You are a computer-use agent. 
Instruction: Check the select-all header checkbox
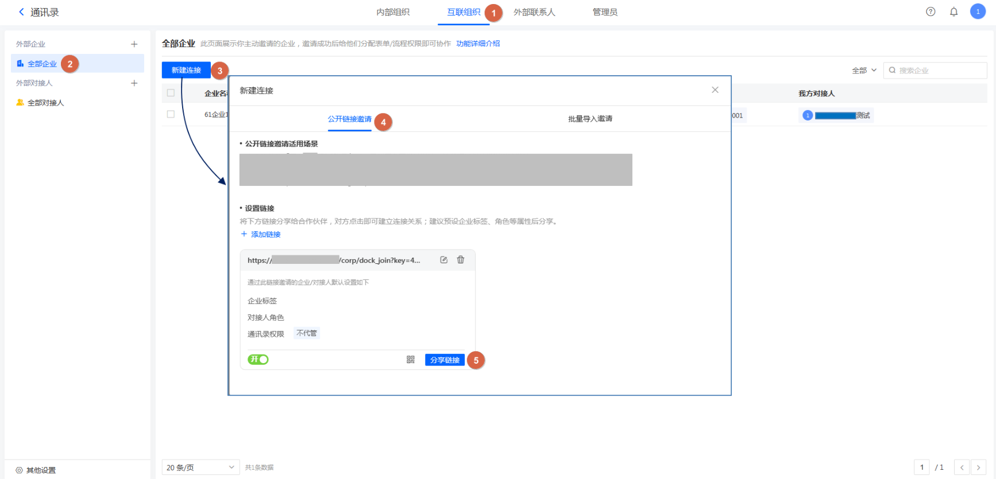coord(171,93)
